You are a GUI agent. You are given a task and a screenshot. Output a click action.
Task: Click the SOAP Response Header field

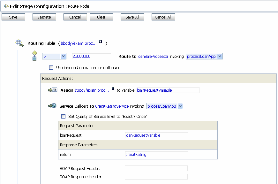tap(156, 177)
